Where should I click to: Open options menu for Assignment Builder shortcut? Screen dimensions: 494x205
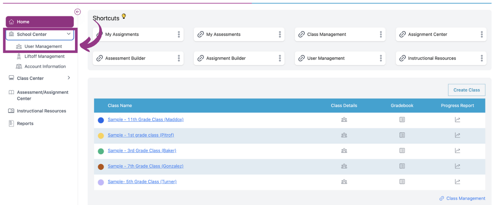pyautogui.click(x=280, y=58)
